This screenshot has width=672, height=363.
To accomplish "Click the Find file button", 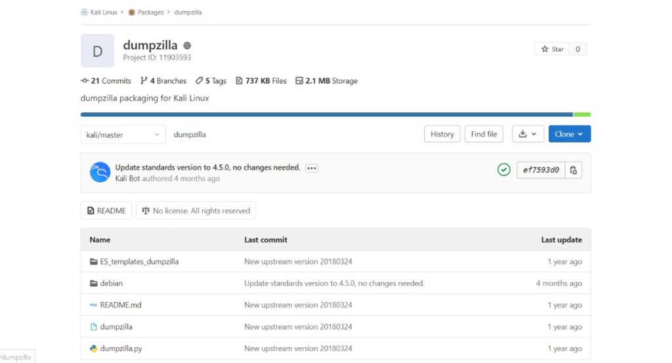I will 484,134.
